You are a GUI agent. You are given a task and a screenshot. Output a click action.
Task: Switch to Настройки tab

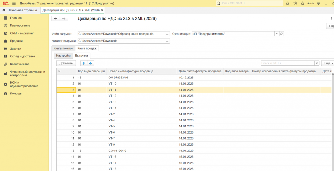(x=64, y=56)
